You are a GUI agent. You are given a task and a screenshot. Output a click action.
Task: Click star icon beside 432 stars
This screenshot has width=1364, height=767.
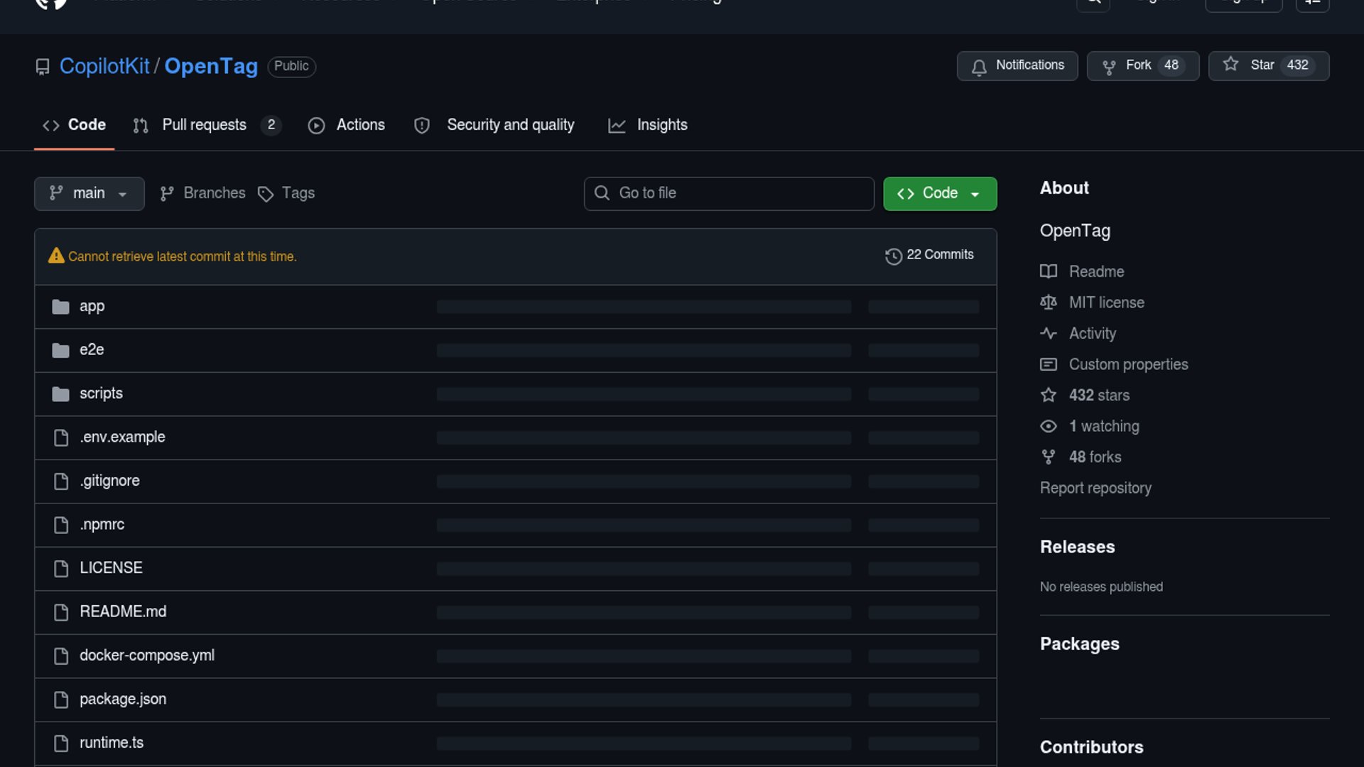[x=1049, y=395]
